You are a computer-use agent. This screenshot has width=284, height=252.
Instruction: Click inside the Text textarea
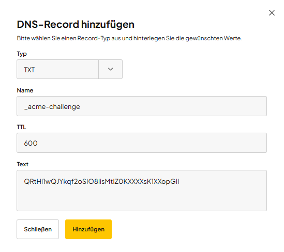[142, 191]
